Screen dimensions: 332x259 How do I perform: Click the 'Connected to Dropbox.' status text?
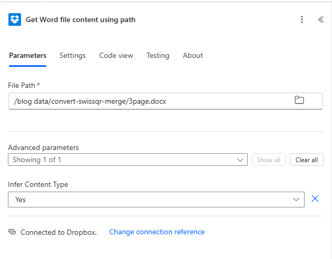click(x=58, y=232)
